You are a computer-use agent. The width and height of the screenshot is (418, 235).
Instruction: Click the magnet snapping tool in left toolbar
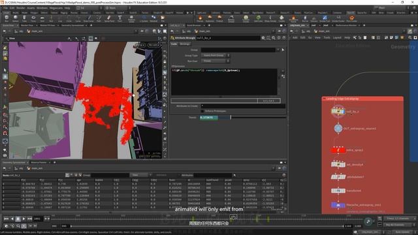pyautogui.click(x=5, y=133)
